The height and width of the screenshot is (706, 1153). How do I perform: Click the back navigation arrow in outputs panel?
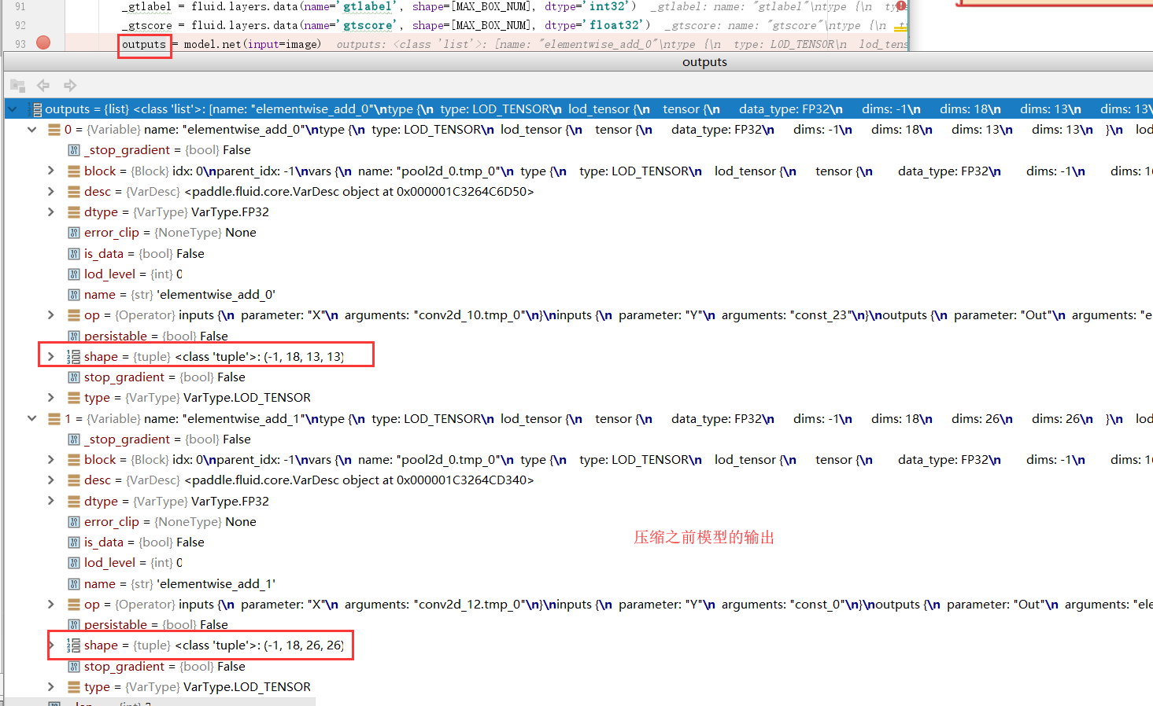43,85
